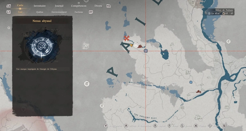This screenshot has height=131, width=246.
Task: Filter map by Quêtes
Action: point(39,12)
